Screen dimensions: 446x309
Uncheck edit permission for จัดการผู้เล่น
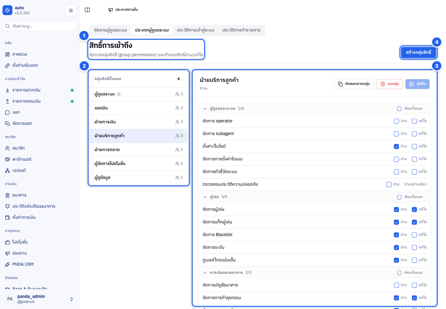coord(414,210)
